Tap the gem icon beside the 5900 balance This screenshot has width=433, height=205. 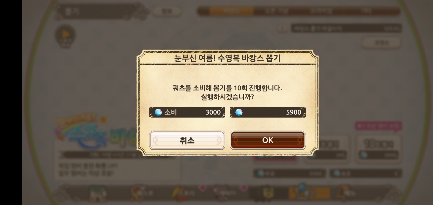(239, 112)
